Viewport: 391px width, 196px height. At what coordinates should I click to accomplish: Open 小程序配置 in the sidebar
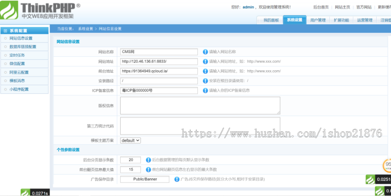[19, 89]
